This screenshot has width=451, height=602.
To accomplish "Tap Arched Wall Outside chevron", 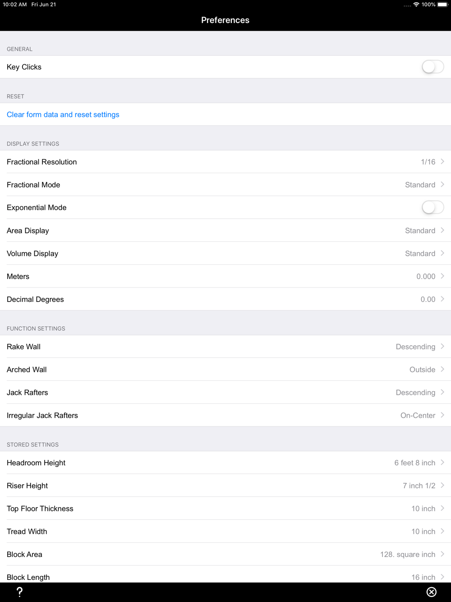I will (442, 369).
